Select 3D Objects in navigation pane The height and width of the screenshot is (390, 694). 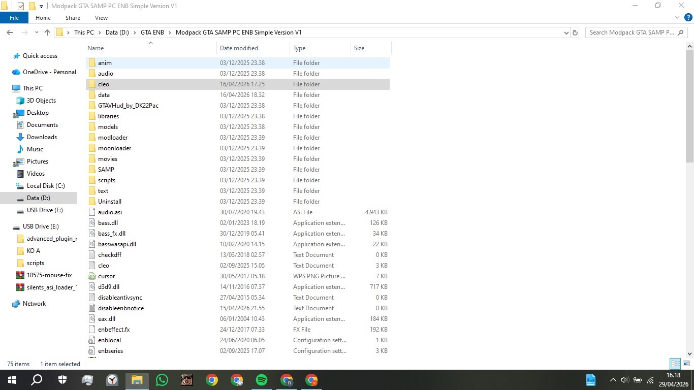(41, 101)
